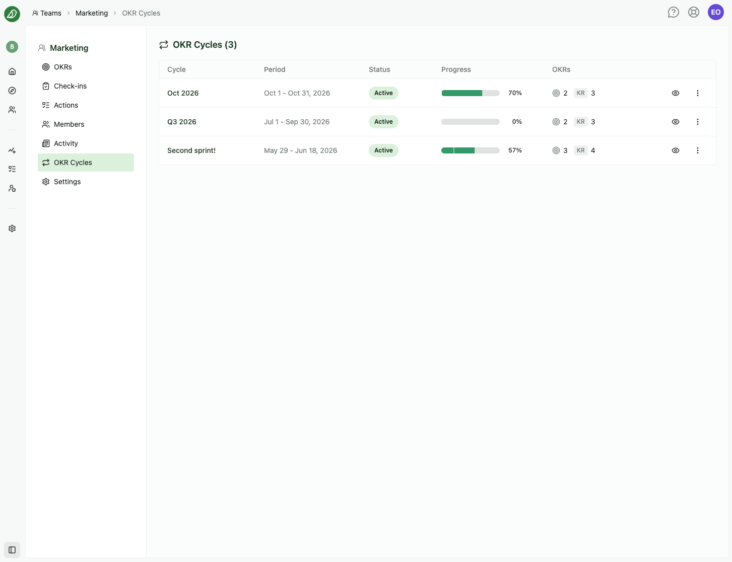732x562 pixels.
Task: Open the gear settings icon in rail
Action: 12,228
